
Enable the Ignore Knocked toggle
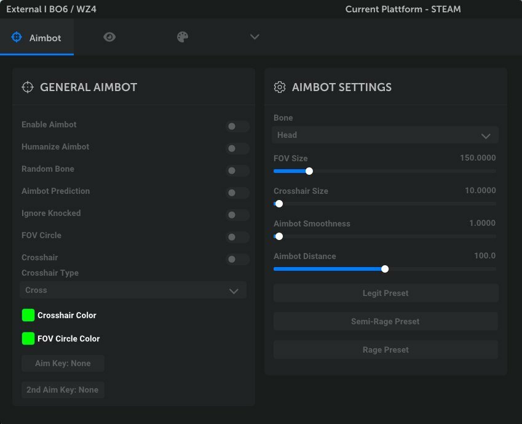pos(237,215)
